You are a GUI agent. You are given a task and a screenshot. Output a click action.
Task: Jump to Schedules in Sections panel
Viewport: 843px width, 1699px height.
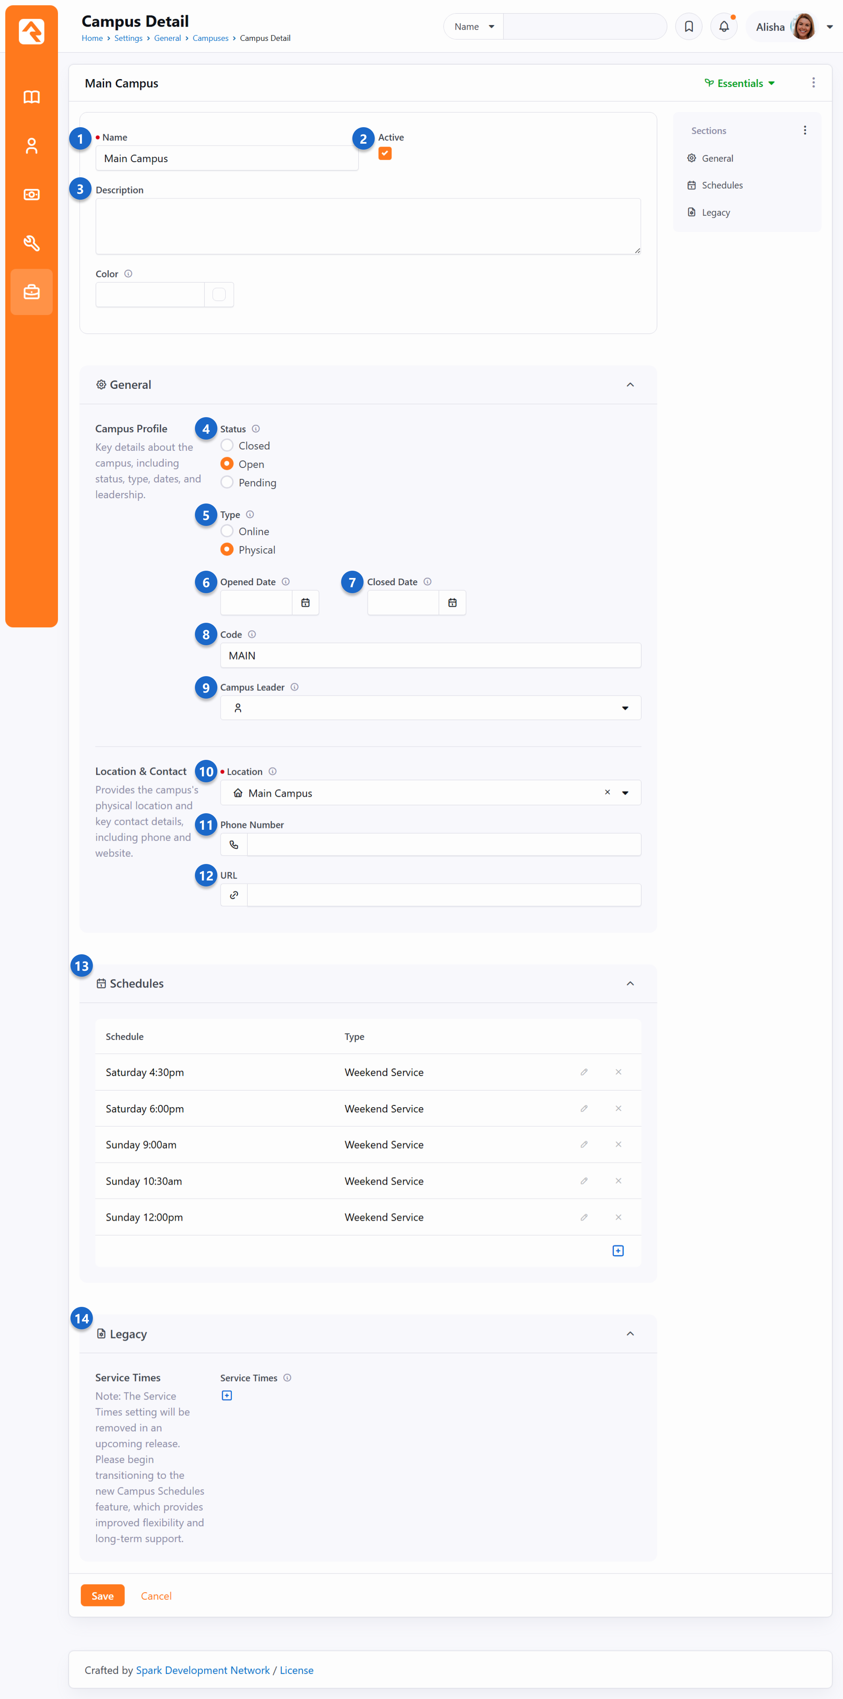pos(722,185)
